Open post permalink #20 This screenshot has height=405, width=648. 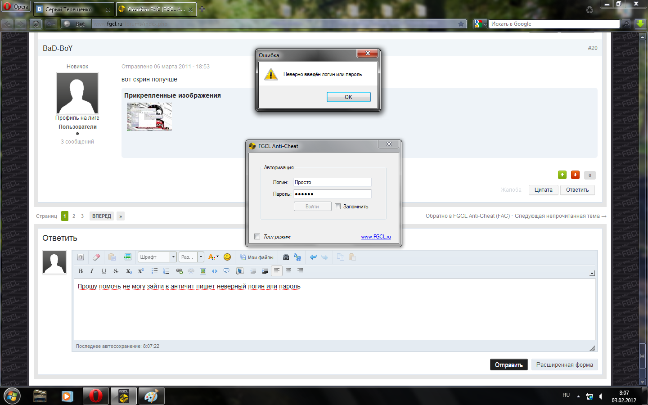click(x=593, y=48)
